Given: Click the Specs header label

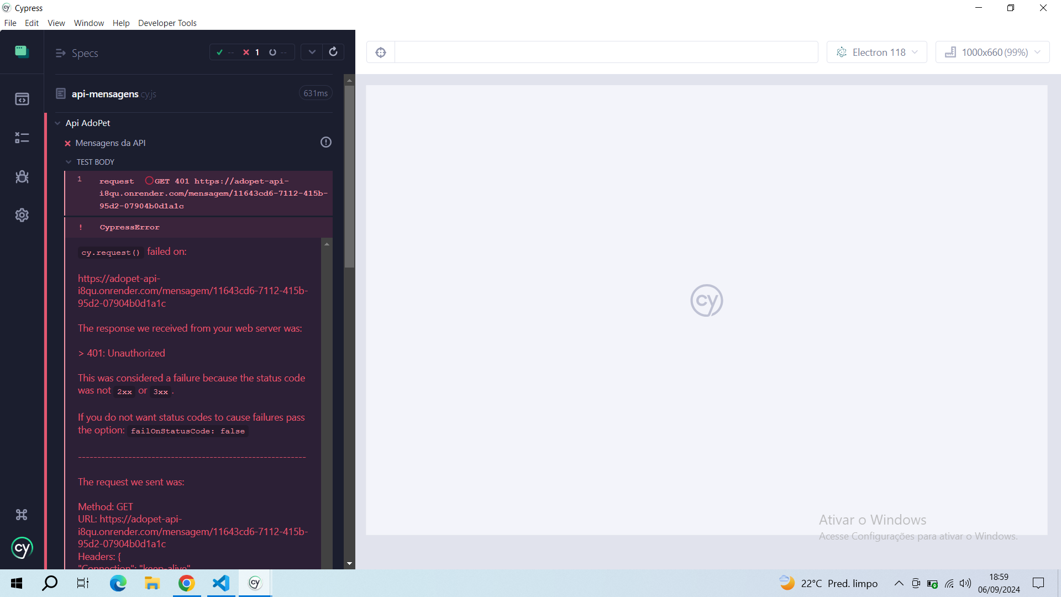Looking at the screenshot, I should pos(85,53).
